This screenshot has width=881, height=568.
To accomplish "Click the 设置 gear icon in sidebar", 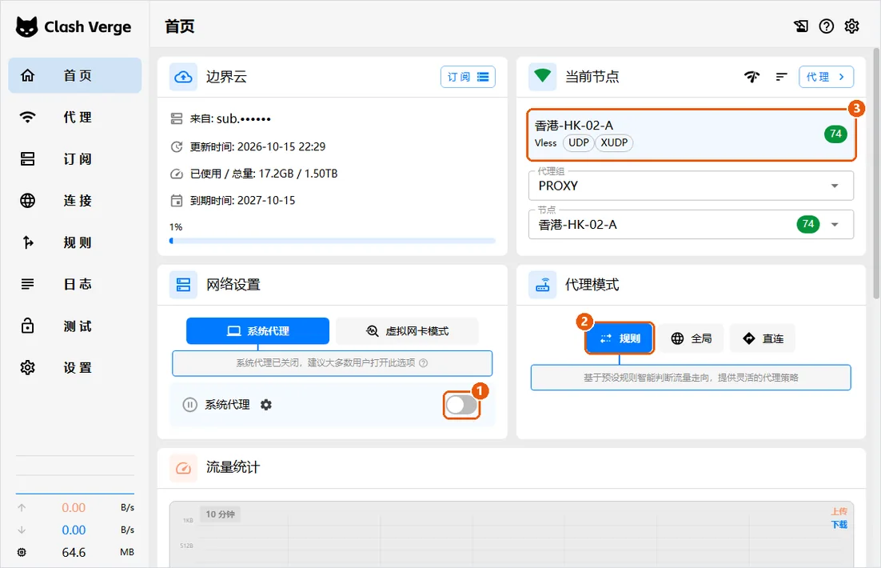I will (27, 367).
